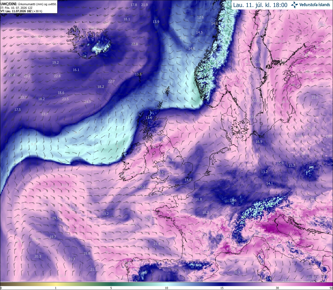
Task: Click the 20.2 value label over Wales
Action: coord(142,187)
